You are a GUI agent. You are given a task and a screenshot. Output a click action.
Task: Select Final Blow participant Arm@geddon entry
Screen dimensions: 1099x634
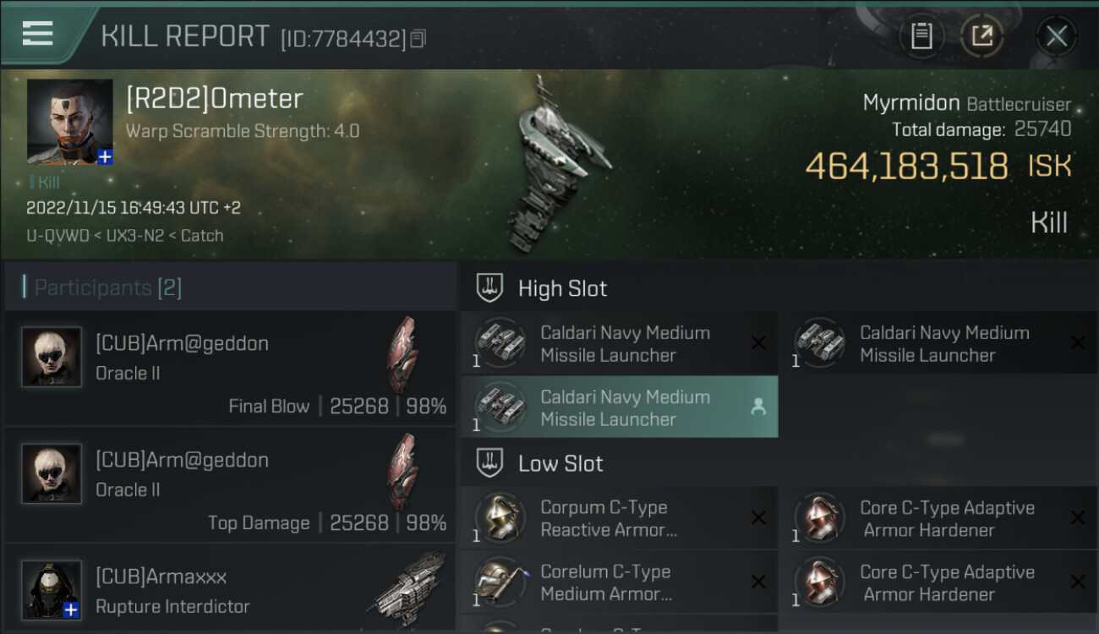click(230, 369)
